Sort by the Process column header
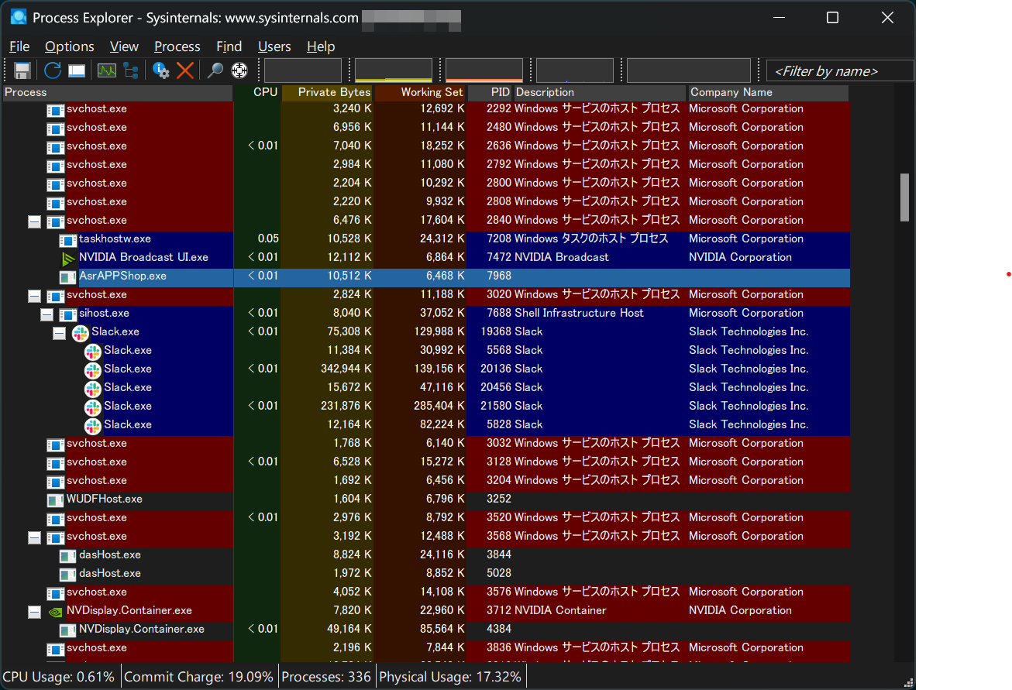This screenshot has height=690, width=1012. click(118, 92)
